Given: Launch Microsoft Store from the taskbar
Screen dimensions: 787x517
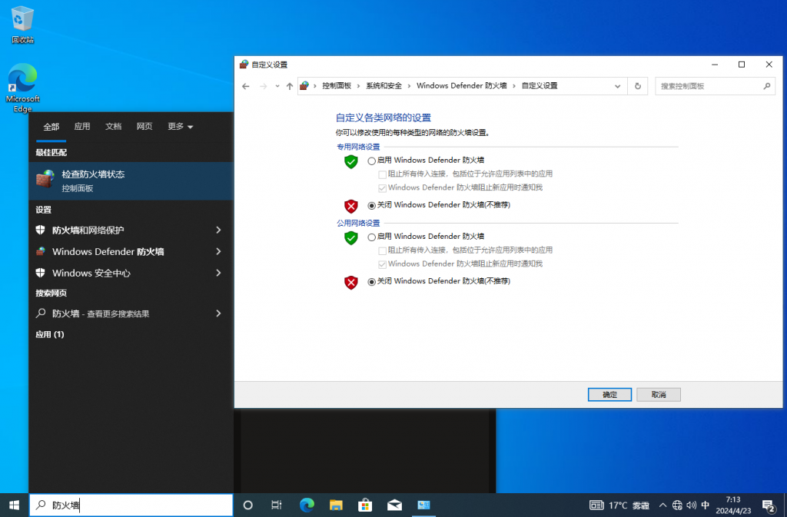Looking at the screenshot, I should tap(365, 505).
